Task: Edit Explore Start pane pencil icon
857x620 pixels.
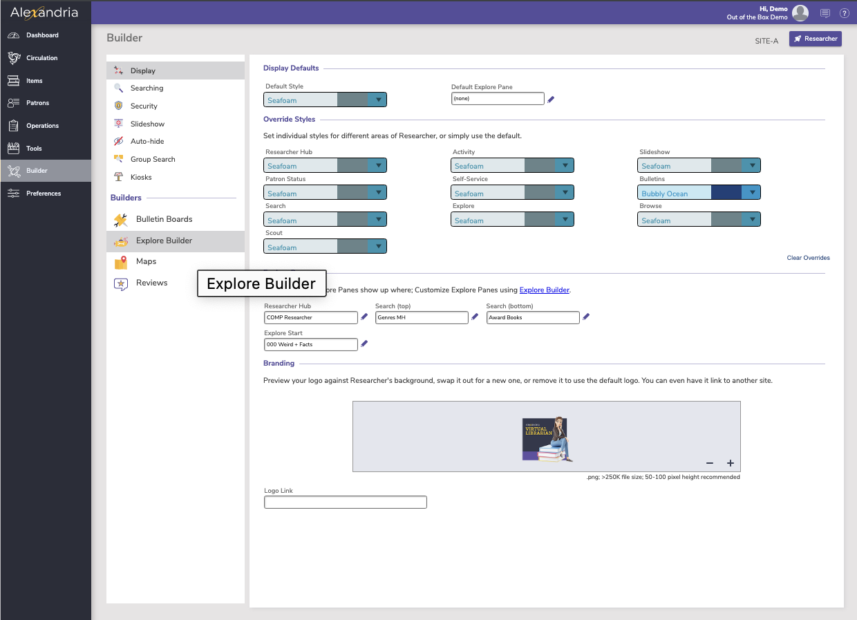Action: (x=364, y=344)
